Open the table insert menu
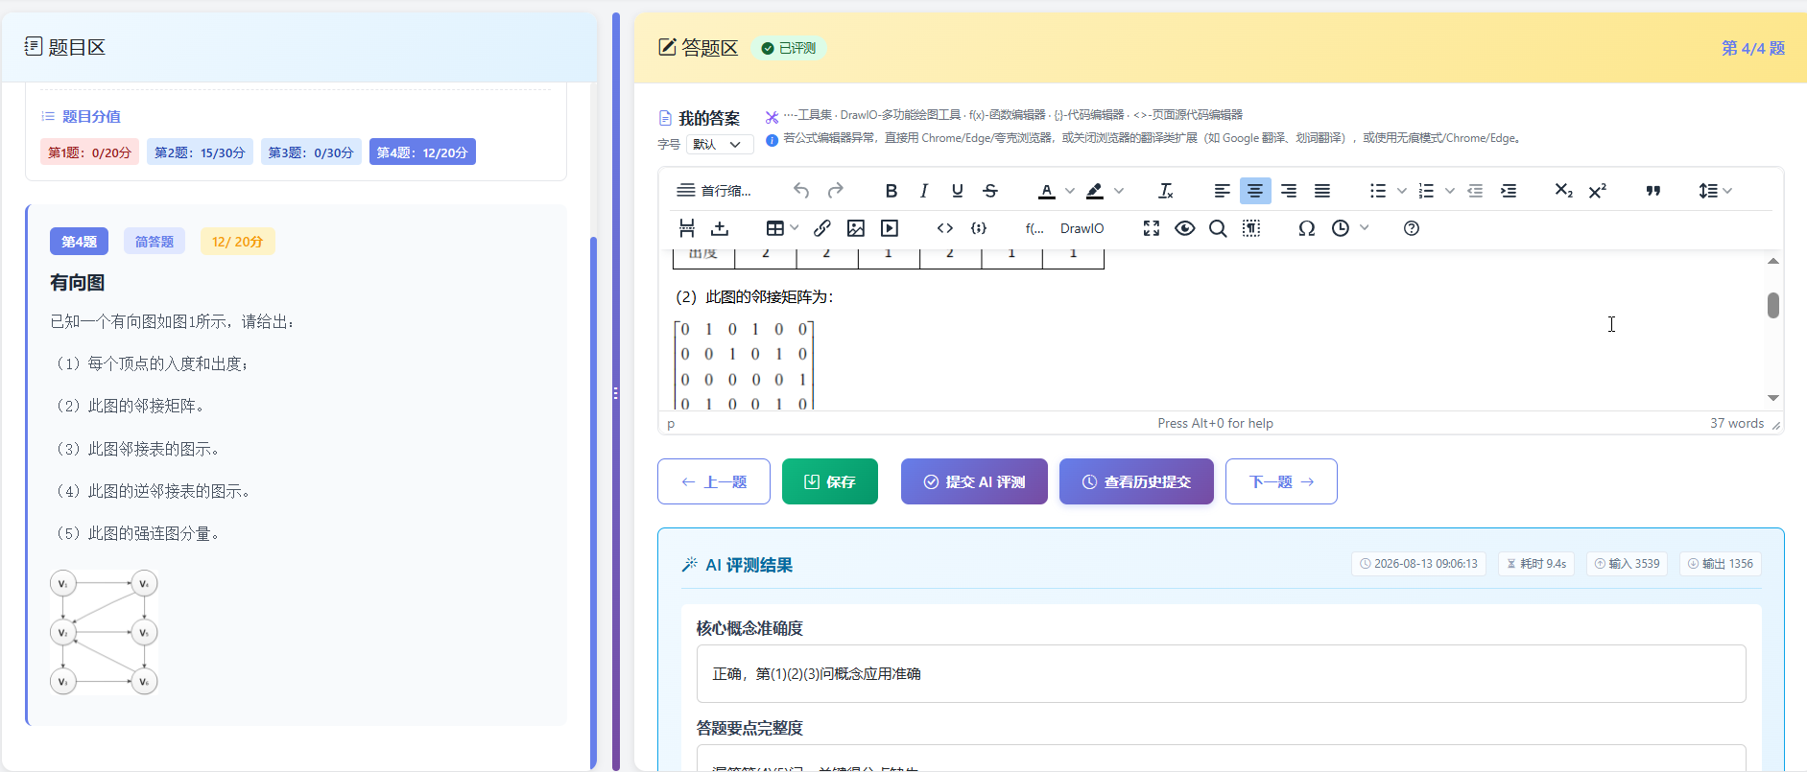1807x772 pixels. click(x=782, y=228)
